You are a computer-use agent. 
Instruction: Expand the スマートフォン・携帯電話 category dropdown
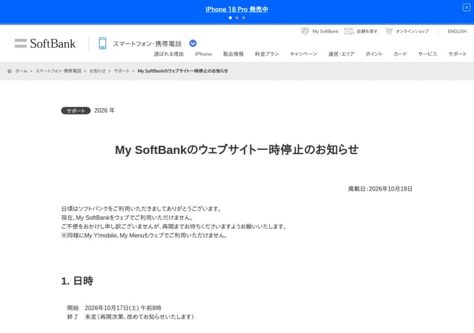click(x=193, y=43)
